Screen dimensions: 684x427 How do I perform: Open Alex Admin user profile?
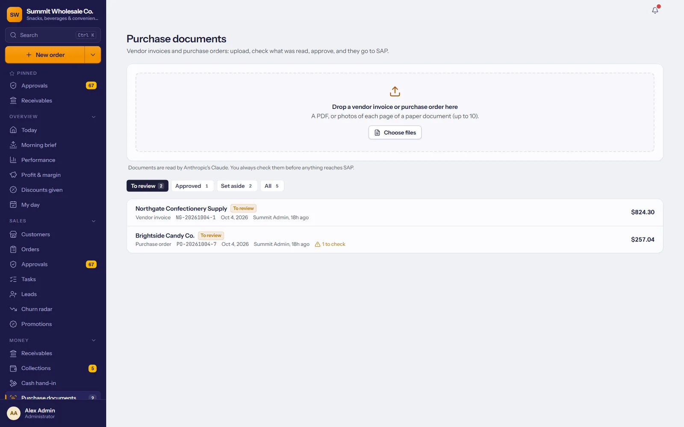pos(53,413)
